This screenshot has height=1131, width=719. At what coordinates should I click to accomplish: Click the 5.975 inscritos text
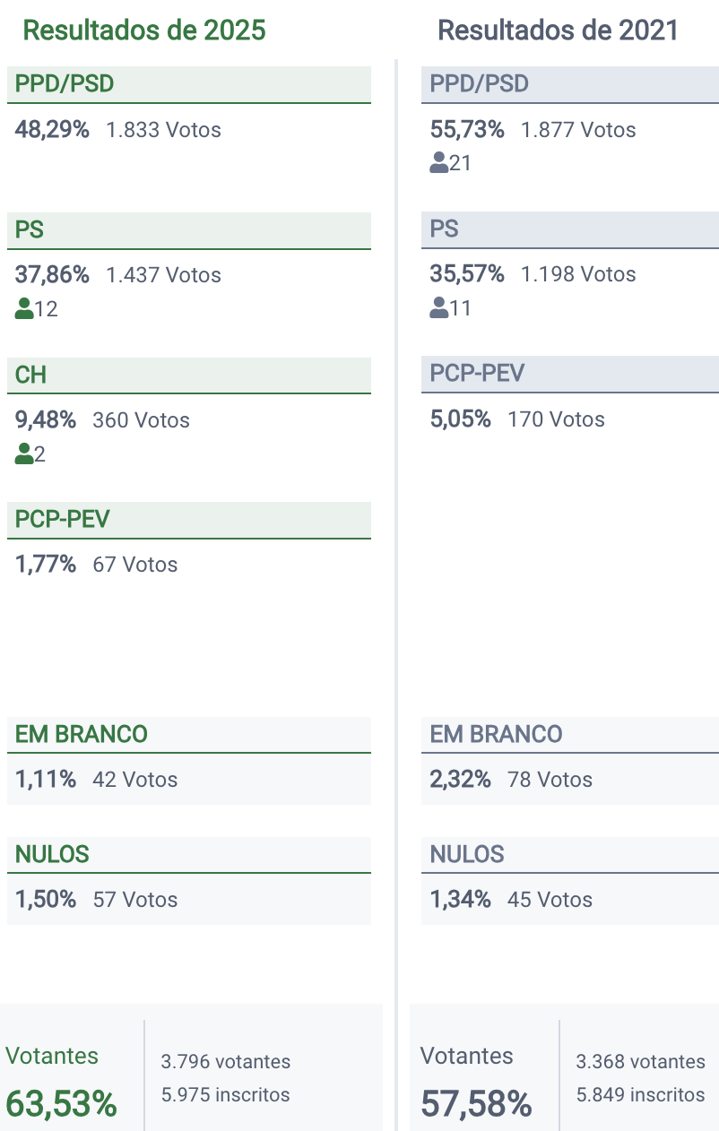225,1094
